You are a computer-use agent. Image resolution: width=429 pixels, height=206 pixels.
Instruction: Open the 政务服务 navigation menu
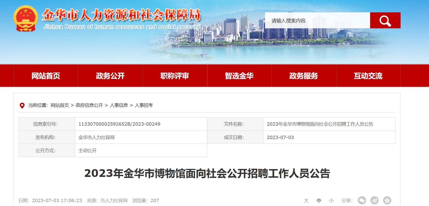click(304, 76)
